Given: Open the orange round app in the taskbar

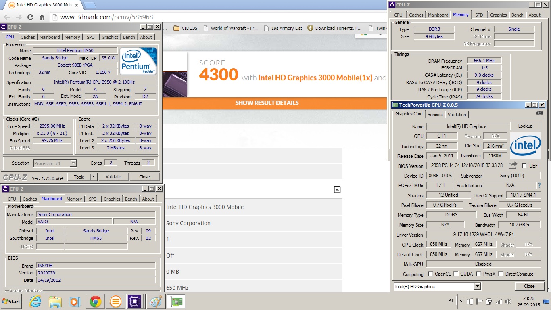Looking at the screenshot, I should (115, 302).
